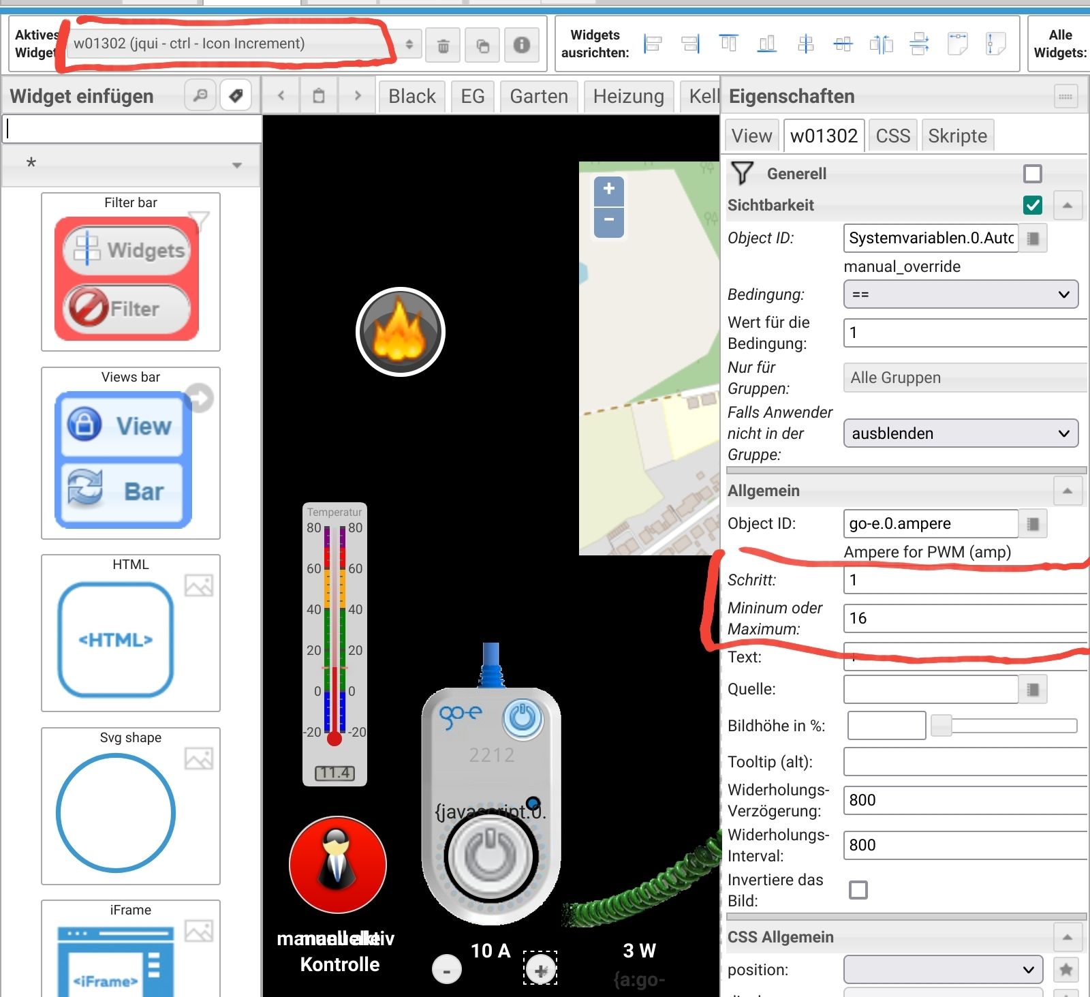Click the Skripte tab
The image size is (1090, 997).
tap(957, 136)
